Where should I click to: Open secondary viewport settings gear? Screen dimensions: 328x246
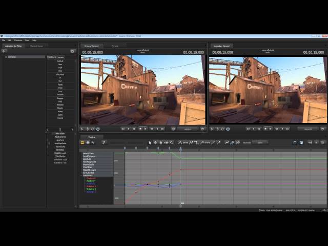pos(322,129)
